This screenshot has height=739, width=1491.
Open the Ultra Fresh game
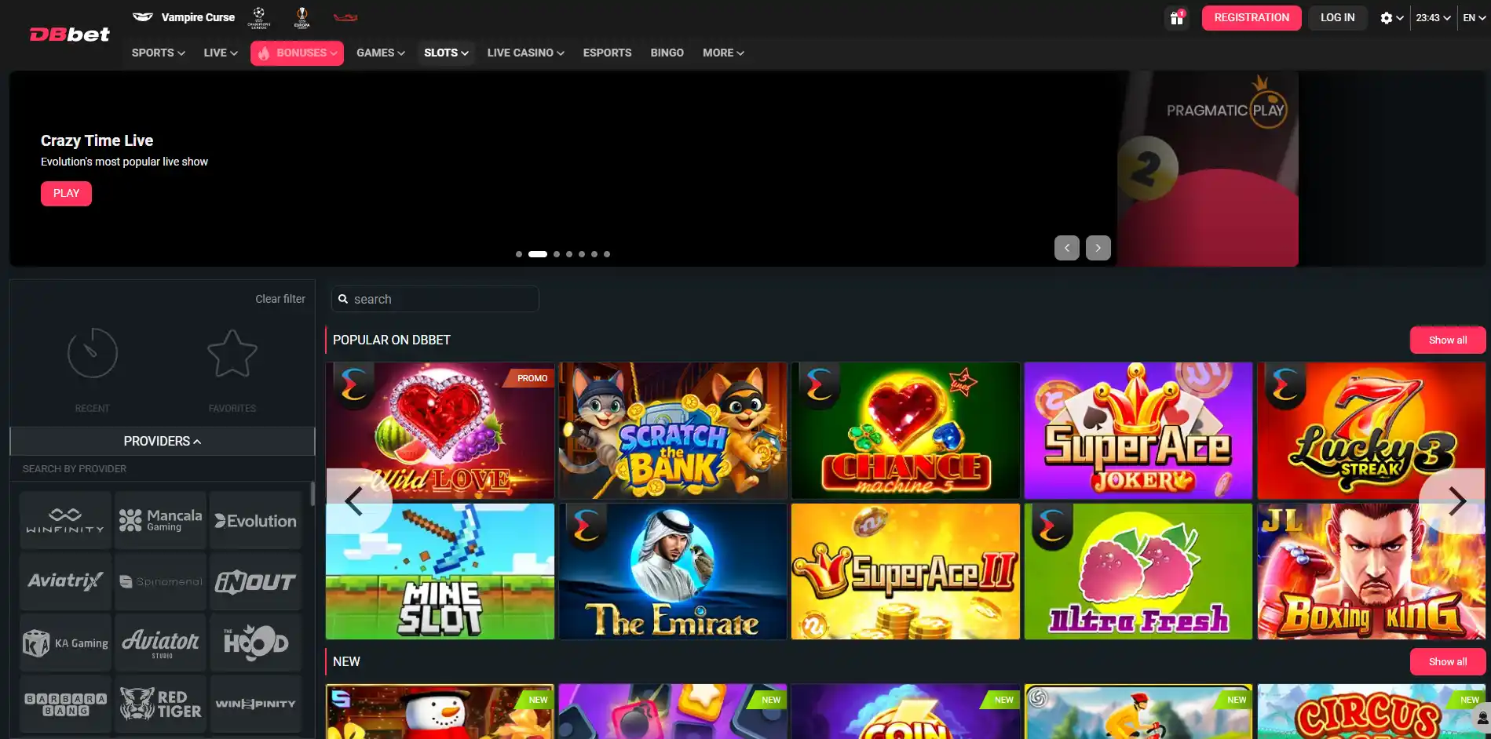pyautogui.click(x=1138, y=571)
